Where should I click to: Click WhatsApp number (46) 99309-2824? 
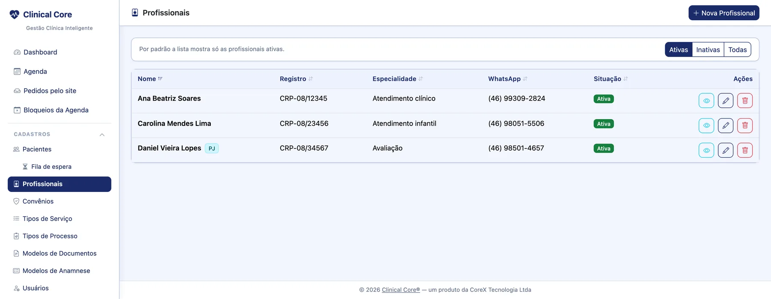click(517, 99)
